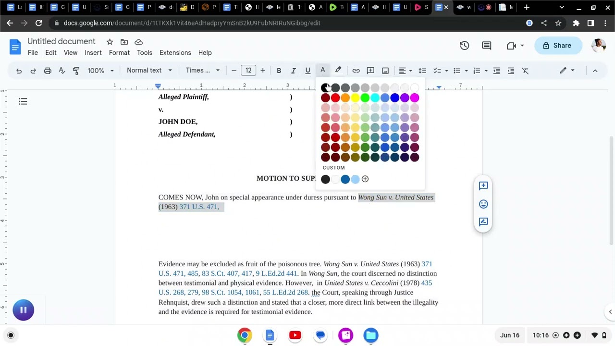Select the red color swatch

click(x=335, y=98)
